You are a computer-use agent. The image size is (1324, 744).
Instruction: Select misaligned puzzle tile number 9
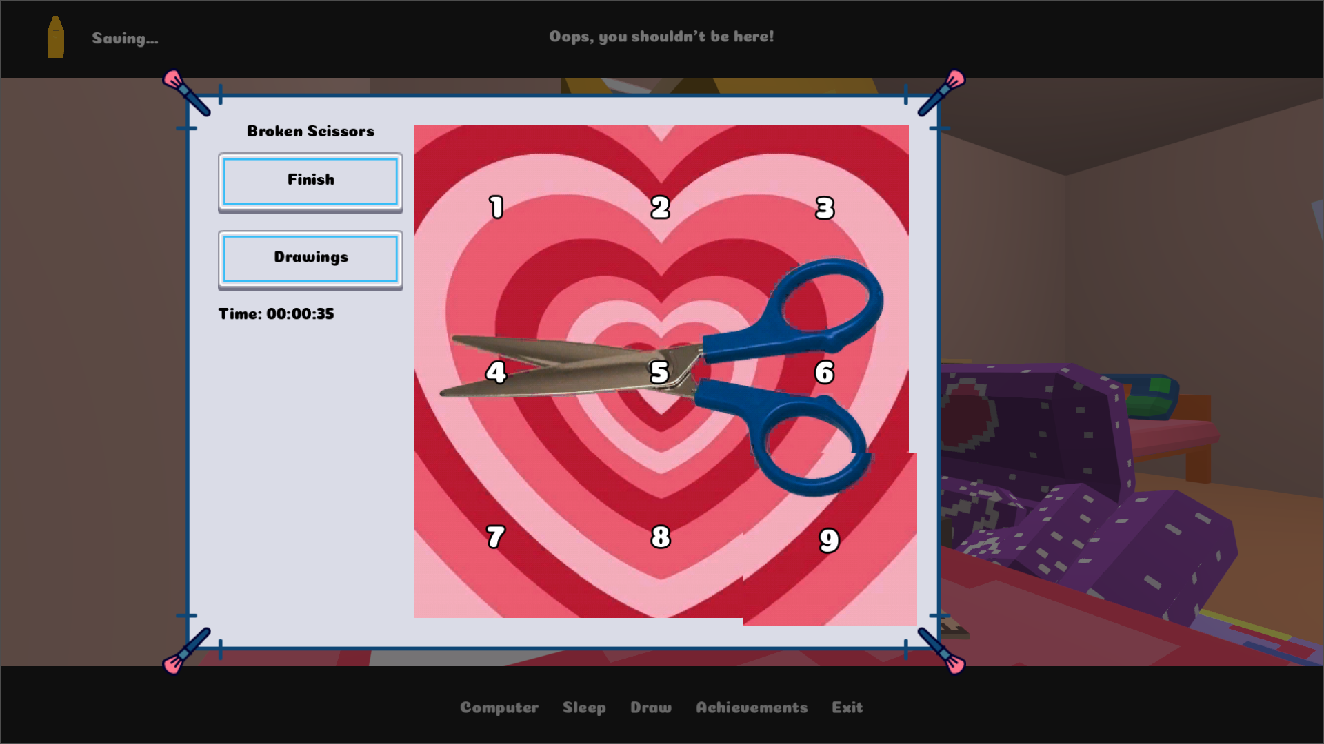pyautogui.click(x=830, y=539)
